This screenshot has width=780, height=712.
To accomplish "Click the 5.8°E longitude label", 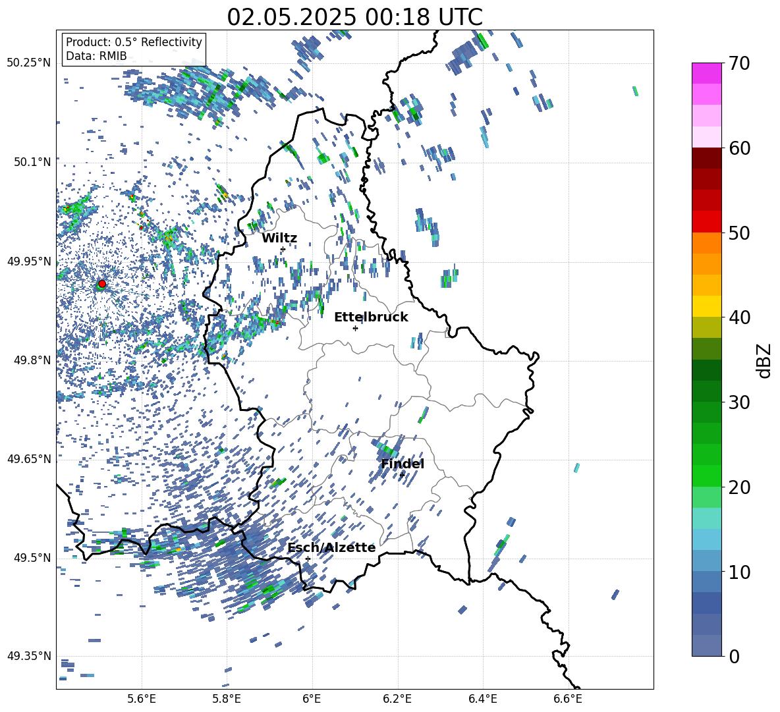I will [x=227, y=699].
